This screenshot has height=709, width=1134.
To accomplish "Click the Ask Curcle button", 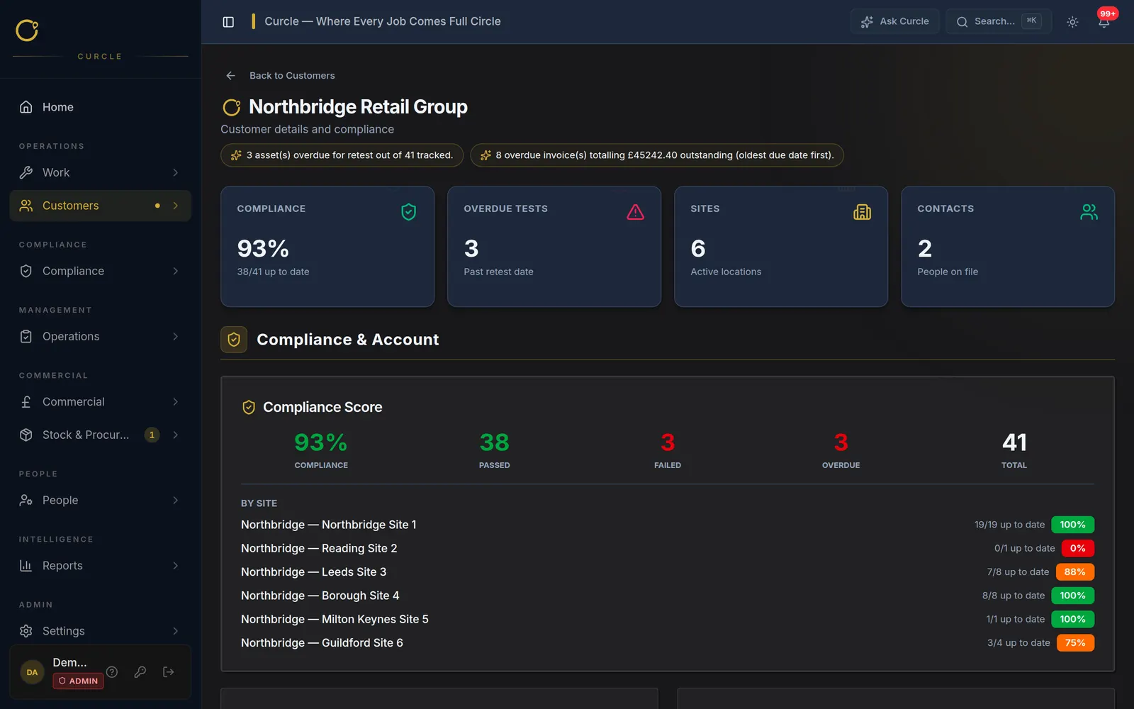I will pyautogui.click(x=895, y=22).
